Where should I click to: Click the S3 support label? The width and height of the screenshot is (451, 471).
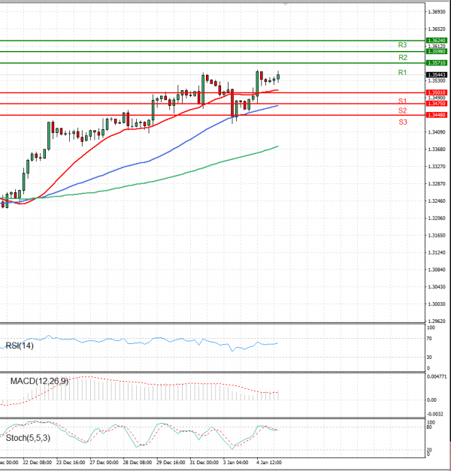point(403,122)
